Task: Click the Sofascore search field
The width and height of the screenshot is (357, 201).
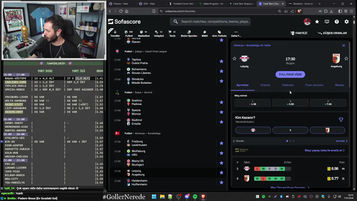Action: 210,21
